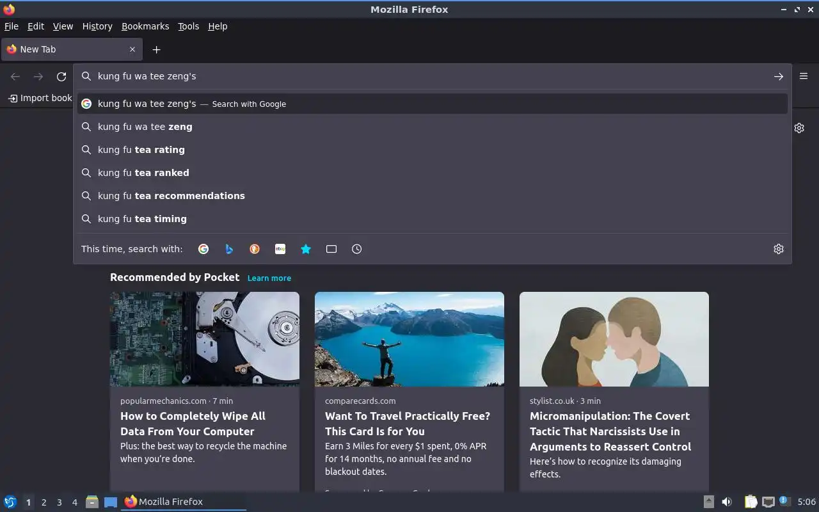
Task: Open clipboard manager tray icon
Action: tap(751, 502)
